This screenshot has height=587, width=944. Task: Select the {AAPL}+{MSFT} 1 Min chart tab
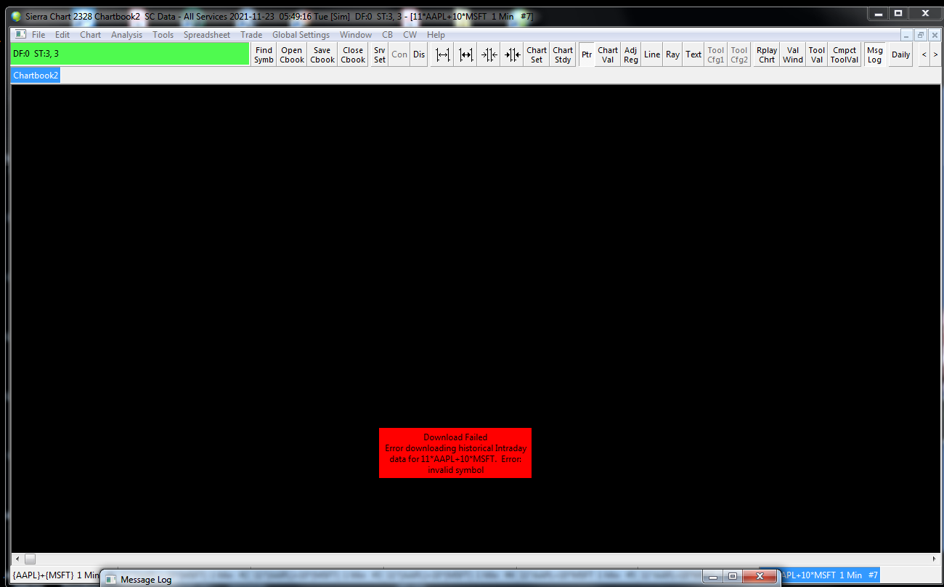pos(57,575)
